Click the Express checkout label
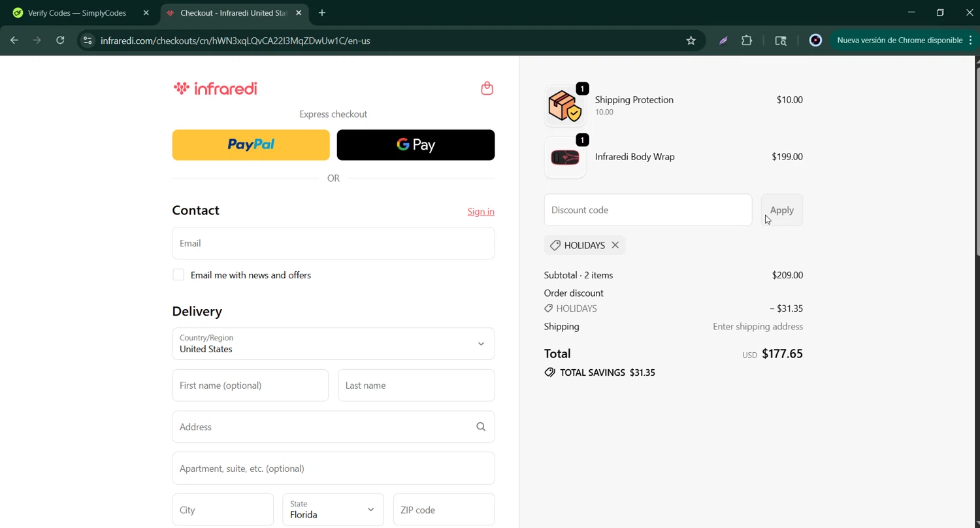 (x=333, y=114)
